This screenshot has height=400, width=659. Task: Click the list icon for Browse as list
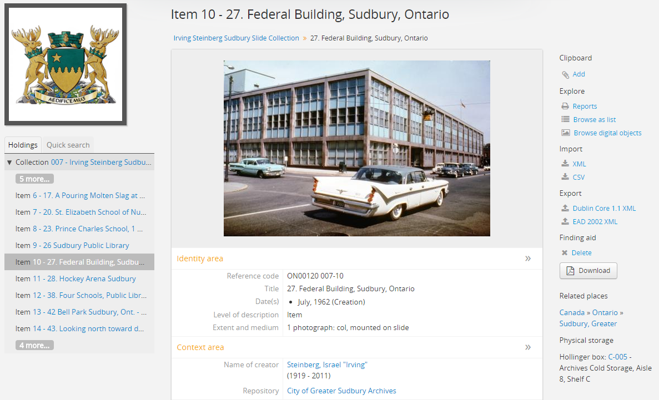point(565,120)
